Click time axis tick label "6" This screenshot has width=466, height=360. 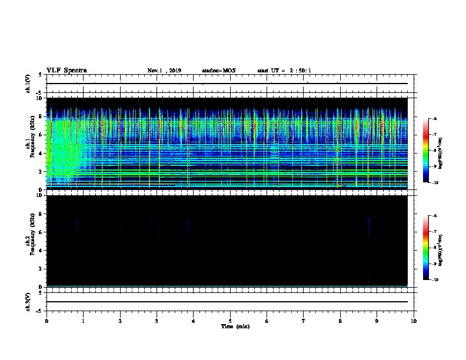(267, 321)
